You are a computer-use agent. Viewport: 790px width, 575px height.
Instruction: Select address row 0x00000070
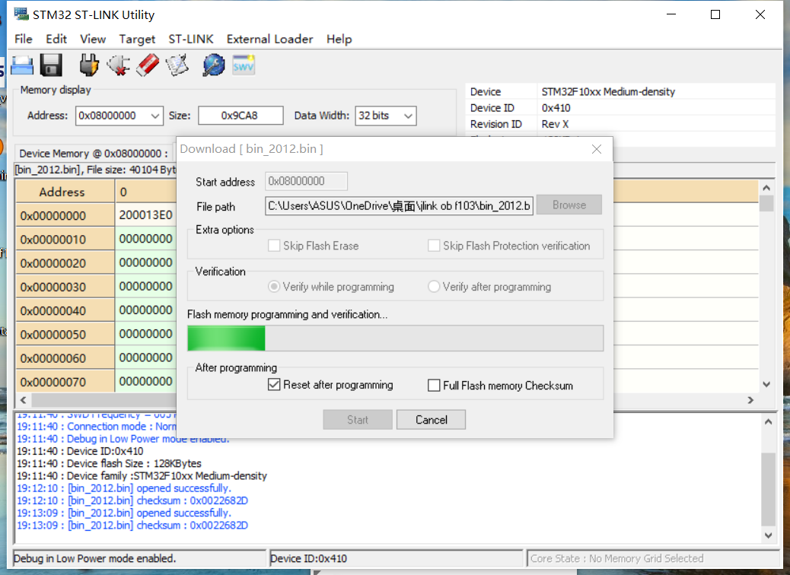[x=65, y=382]
